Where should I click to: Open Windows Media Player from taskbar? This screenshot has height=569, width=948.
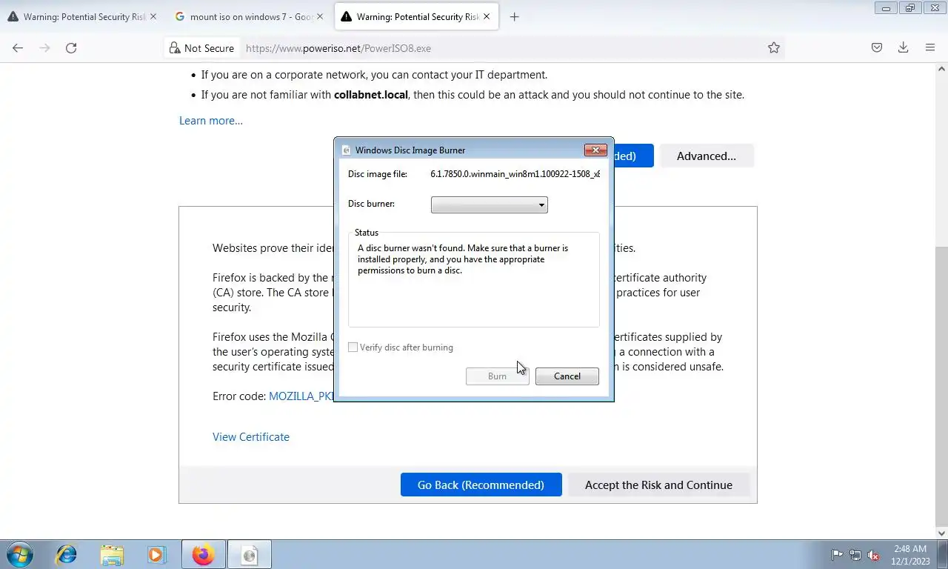click(156, 554)
